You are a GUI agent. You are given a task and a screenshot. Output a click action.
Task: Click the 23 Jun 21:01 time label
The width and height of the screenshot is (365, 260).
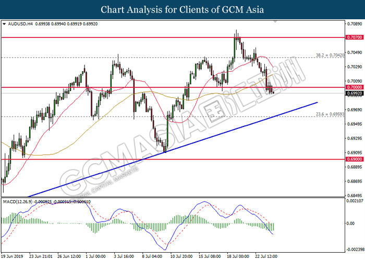click(41, 256)
